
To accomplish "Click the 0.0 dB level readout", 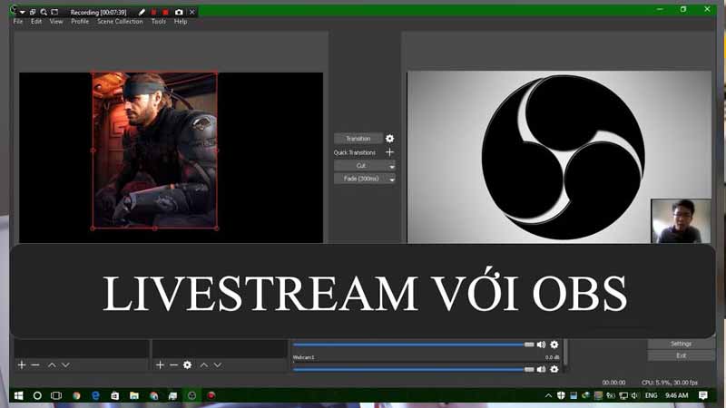I will click(x=552, y=357).
